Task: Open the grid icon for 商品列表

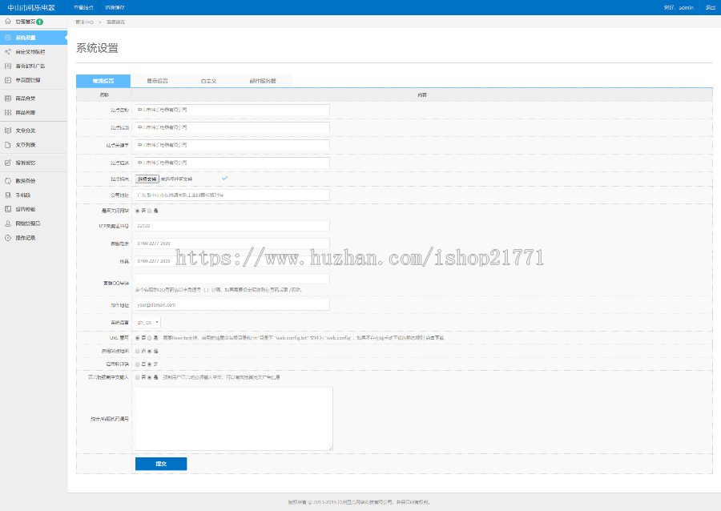Action: point(8,113)
